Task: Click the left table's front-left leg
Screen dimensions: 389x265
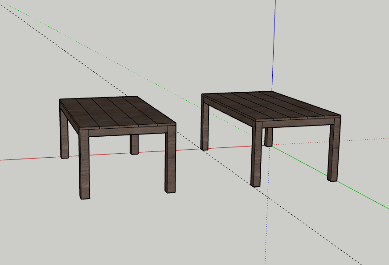Action: coord(84,164)
